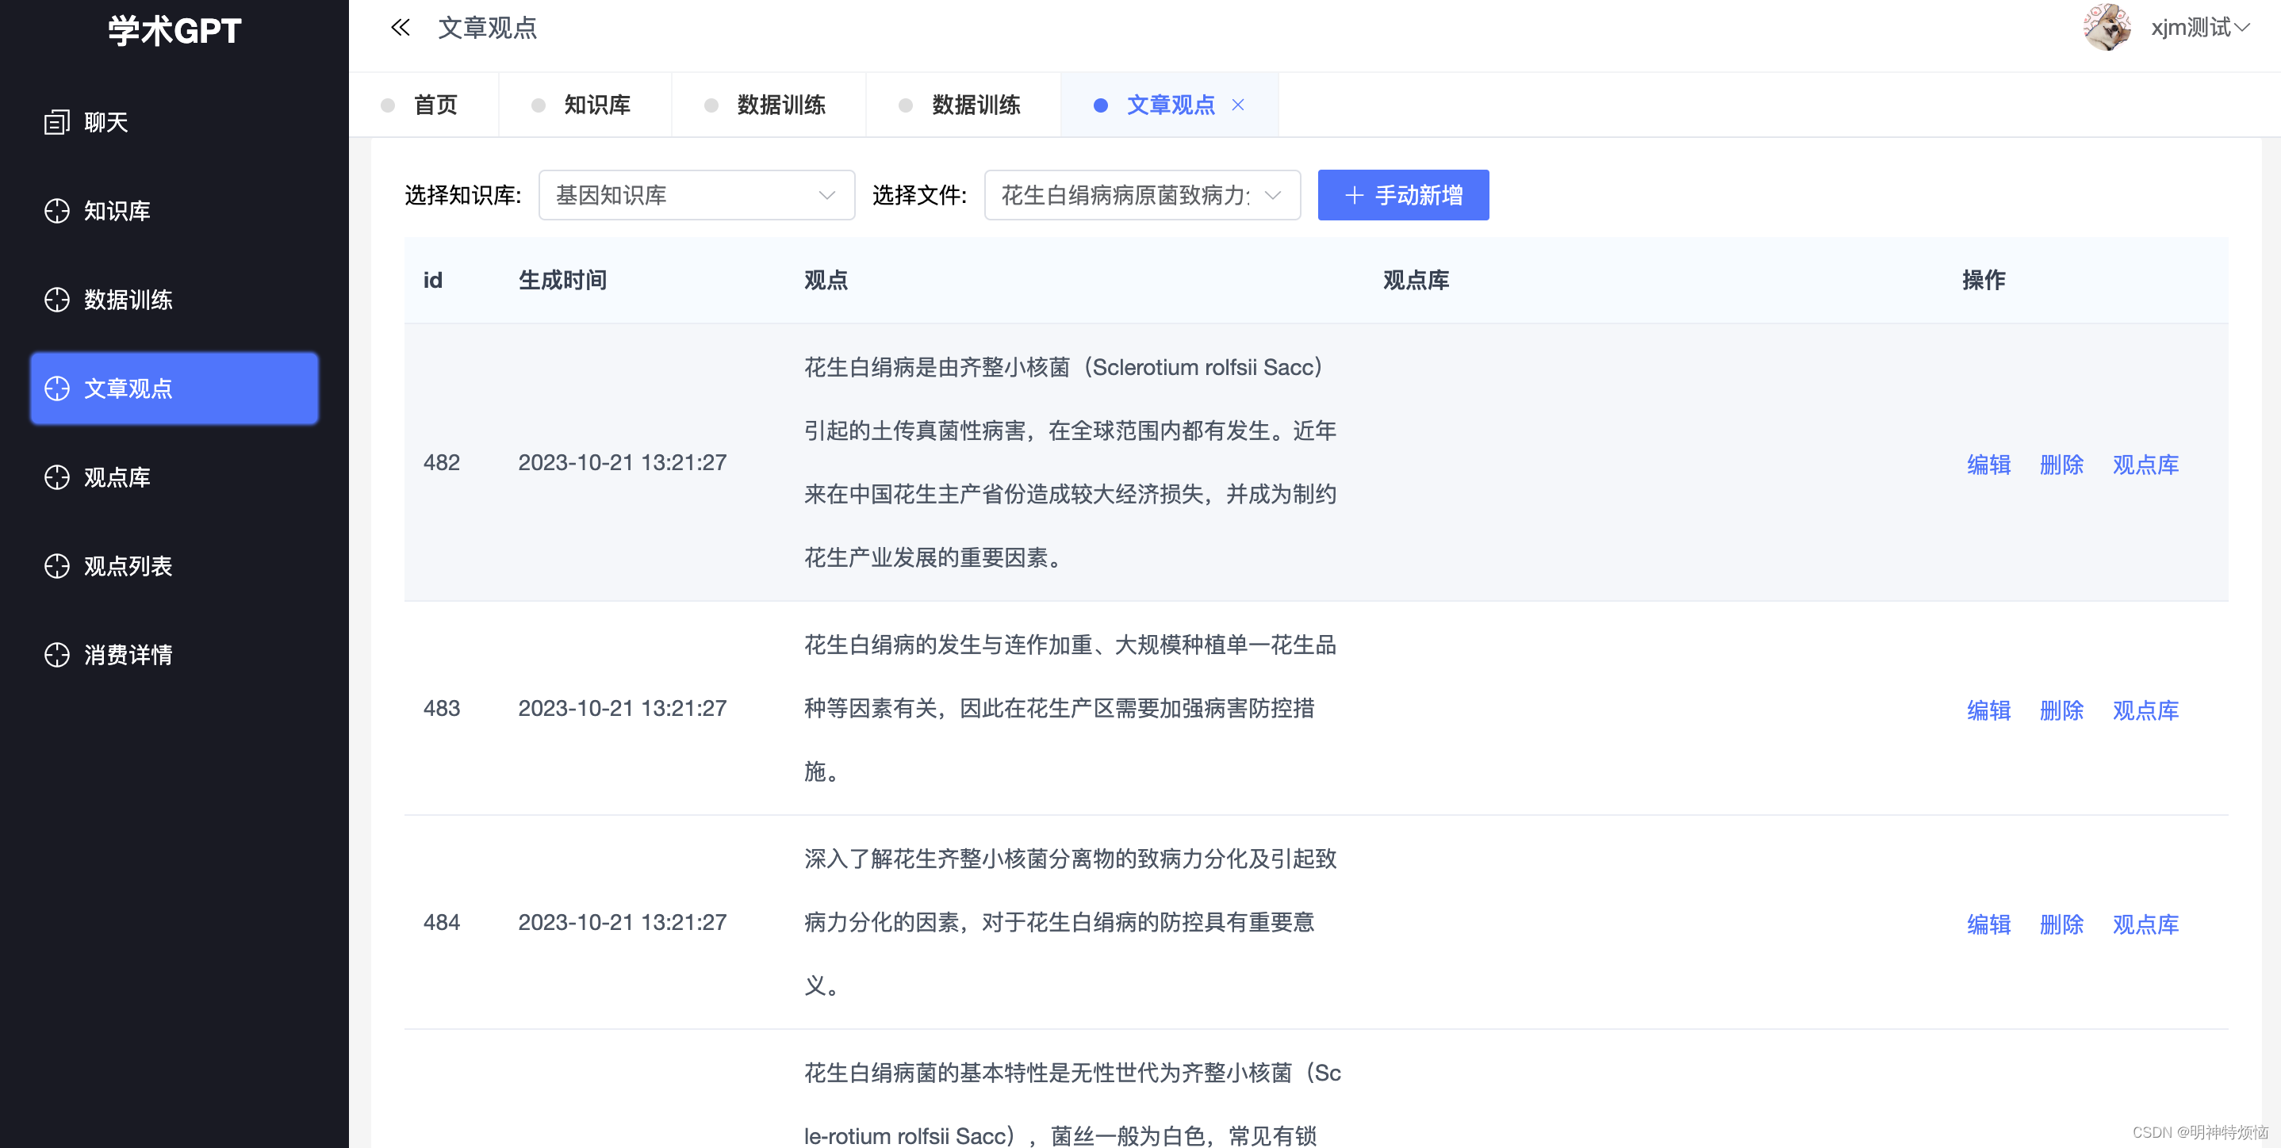Screen dimensions: 2281x1148
Task: Select 文章观点 in the sidebar menu
Action: [x=174, y=388]
